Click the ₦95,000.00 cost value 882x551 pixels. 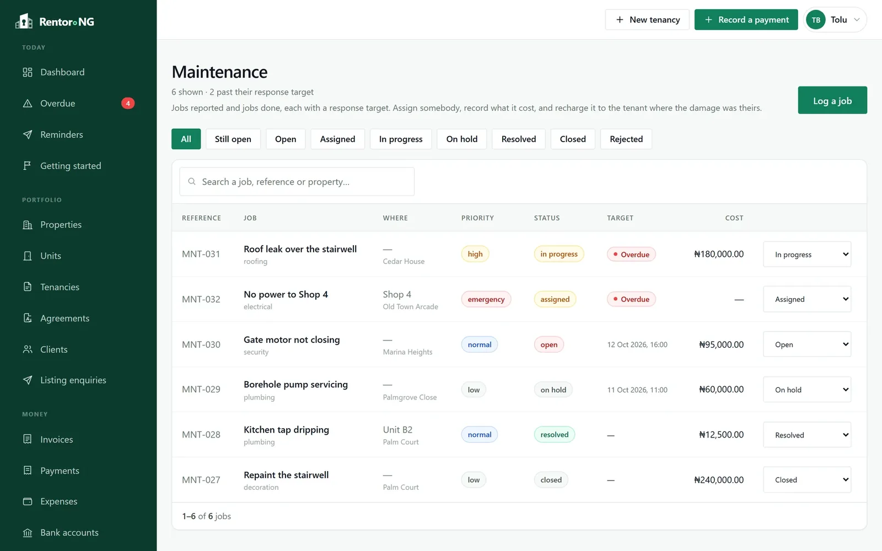pos(721,344)
